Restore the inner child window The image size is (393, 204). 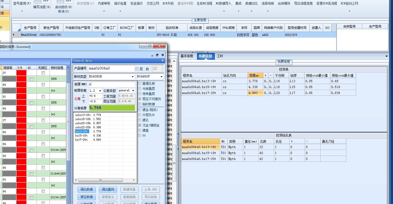[157, 55]
